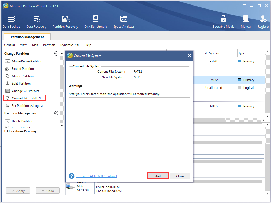Screen dimensions: 271x203
Task: Collapse the Partition Management section
Action: 56,113
